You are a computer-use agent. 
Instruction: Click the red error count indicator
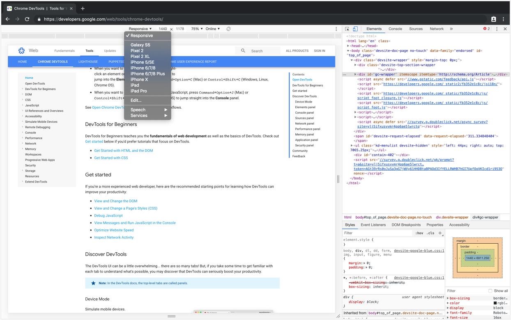click(x=486, y=29)
